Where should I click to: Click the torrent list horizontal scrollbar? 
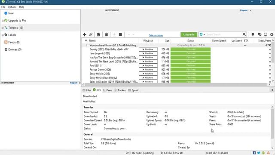tap(176, 84)
